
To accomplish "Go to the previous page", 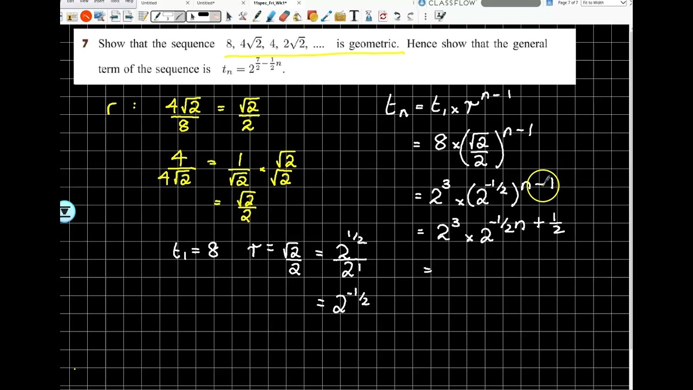I will click(x=115, y=17).
